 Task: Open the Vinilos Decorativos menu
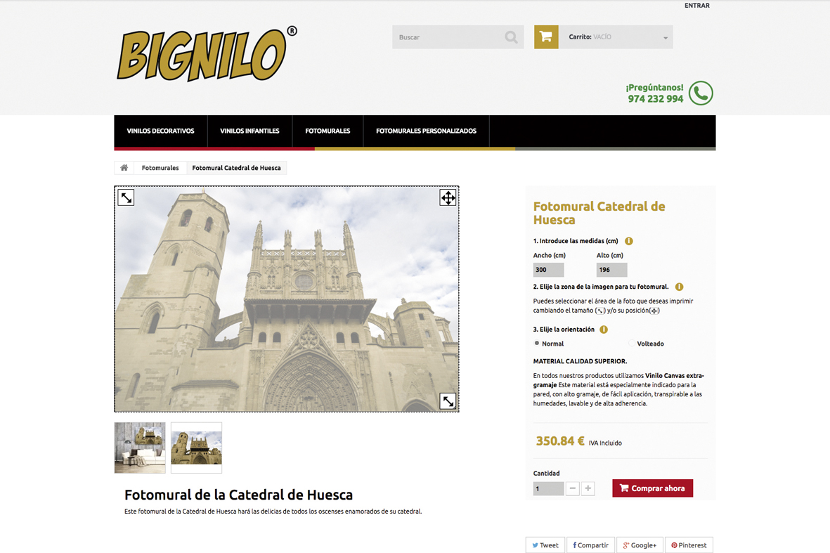(160, 131)
